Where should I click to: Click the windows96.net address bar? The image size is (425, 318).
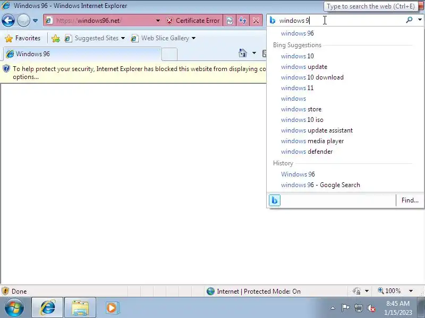click(99, 21)
